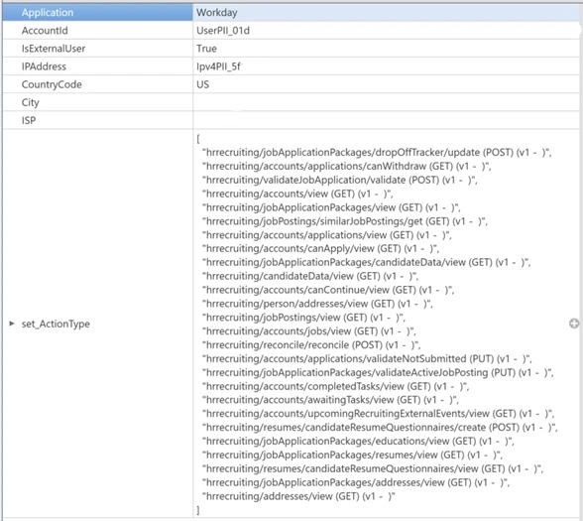Click the City property label
The width and height of the screenshot is (583, 521).
(30, 102)
